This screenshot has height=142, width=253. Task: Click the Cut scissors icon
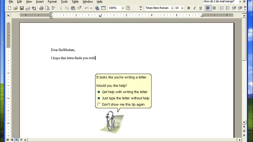point(61,8)
